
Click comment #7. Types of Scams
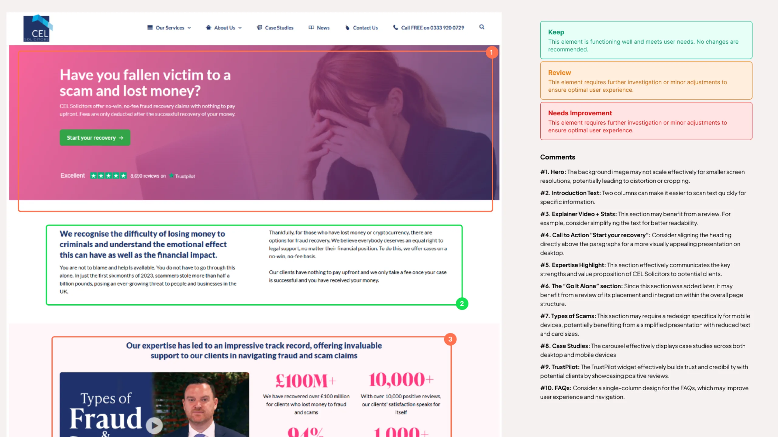click(645, 325)
